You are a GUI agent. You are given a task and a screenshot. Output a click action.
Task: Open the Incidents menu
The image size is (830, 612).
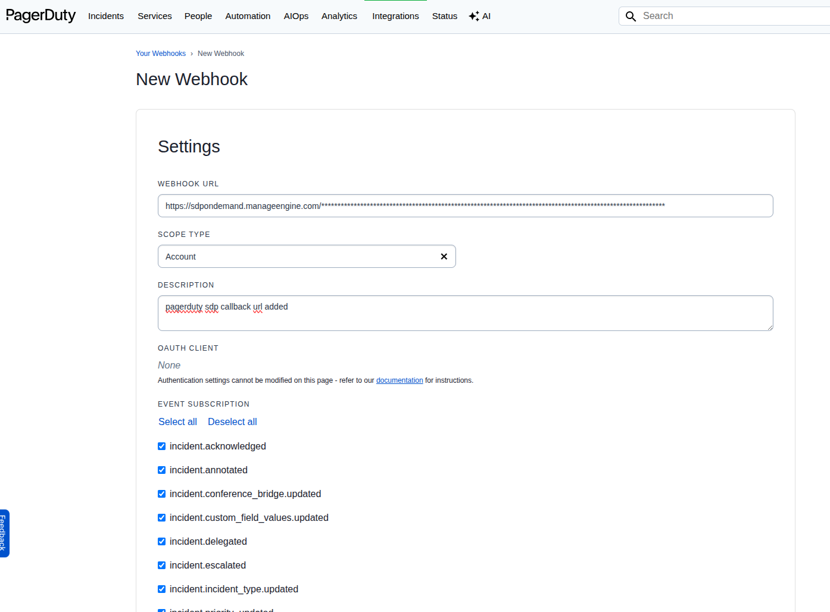106,16
